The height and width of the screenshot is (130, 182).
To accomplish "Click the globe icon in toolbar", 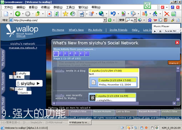I will pyautogui.click(x=101, y=14).
